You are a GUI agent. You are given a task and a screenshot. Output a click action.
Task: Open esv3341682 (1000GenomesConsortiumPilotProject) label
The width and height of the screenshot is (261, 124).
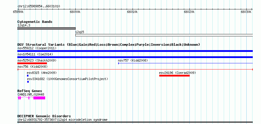[67, 79]
